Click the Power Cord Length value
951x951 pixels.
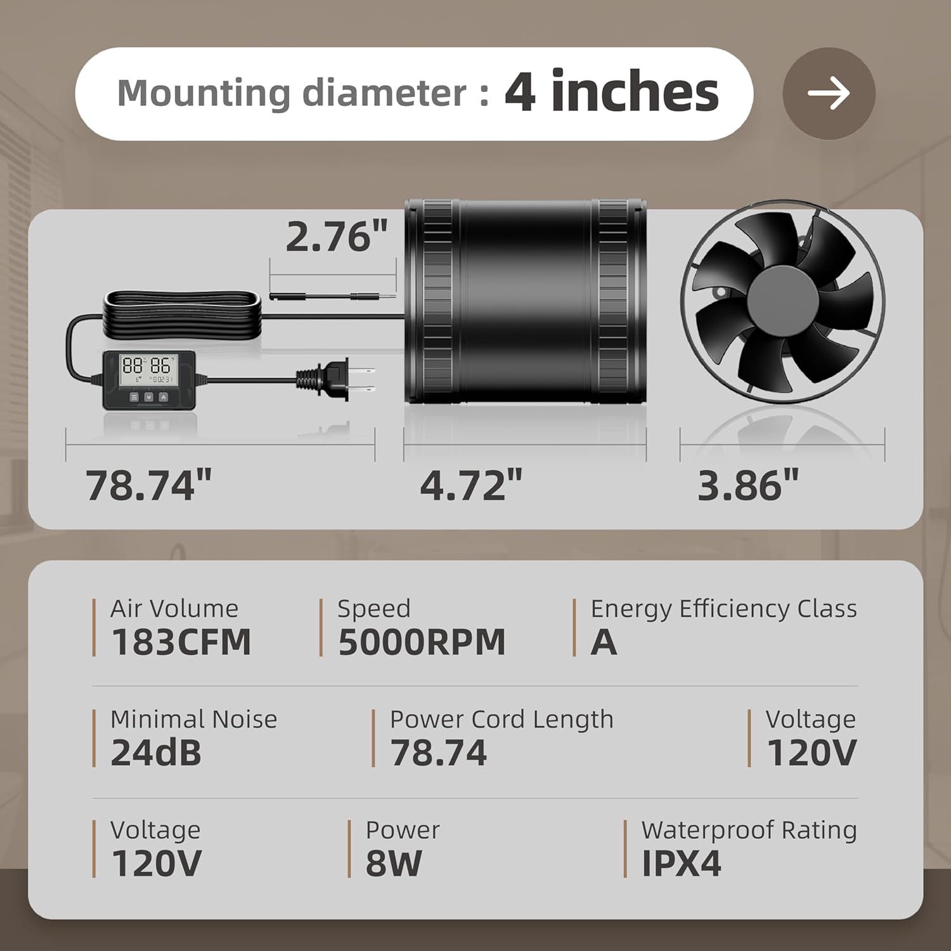[x=439, y=753]
